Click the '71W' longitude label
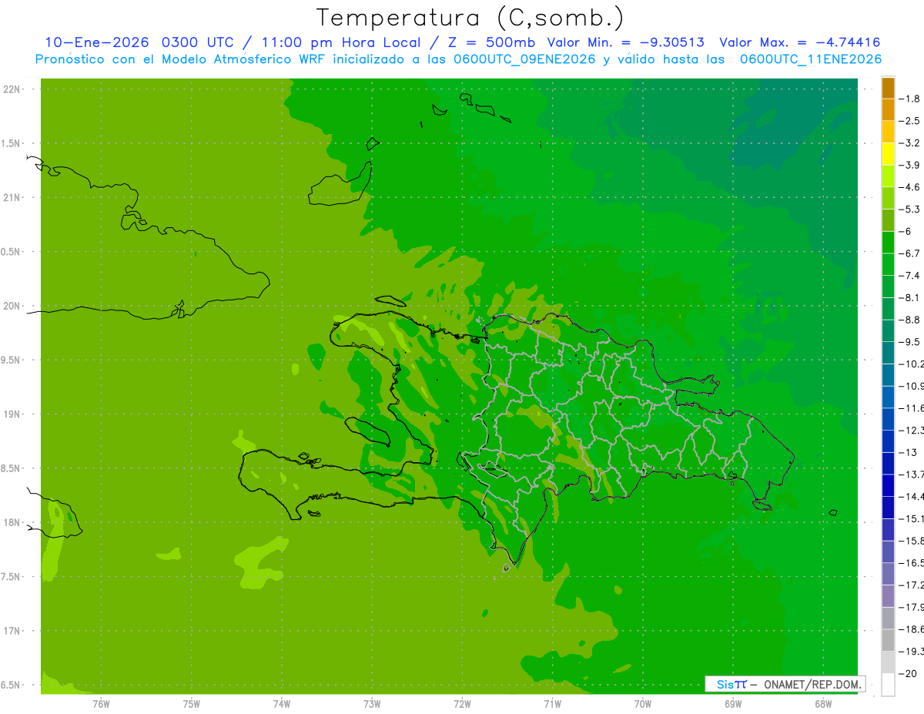This screenshot has height=714, width=924. (x=552, y=703)
